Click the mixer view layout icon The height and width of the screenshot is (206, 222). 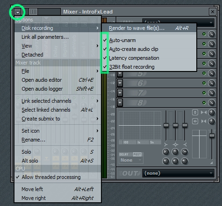point(33,12)
